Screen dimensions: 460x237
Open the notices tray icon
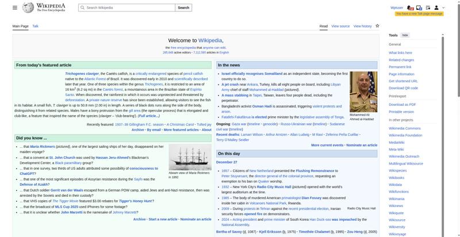click(419, 7)
